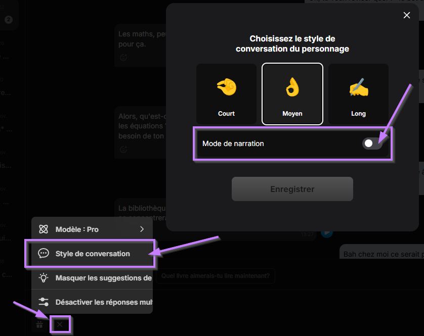The height and width of the screenshot is (336, 424).
Task: Click the atom icon beside Modèle
Action: point(44,229)
